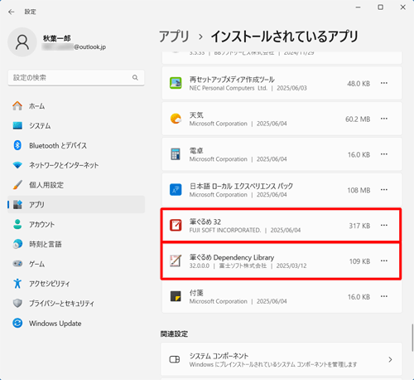
Task: Select the 電卓 app name text
Action: [196, 151]
